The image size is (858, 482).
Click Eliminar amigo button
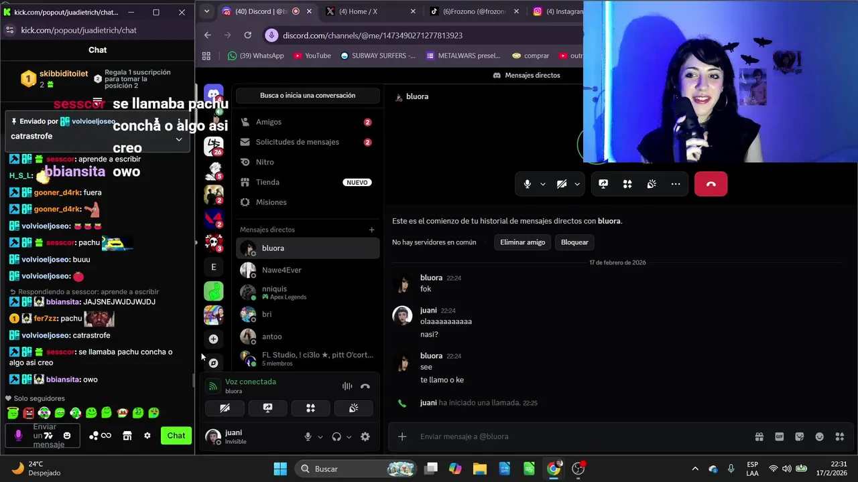tap(522, 242)
